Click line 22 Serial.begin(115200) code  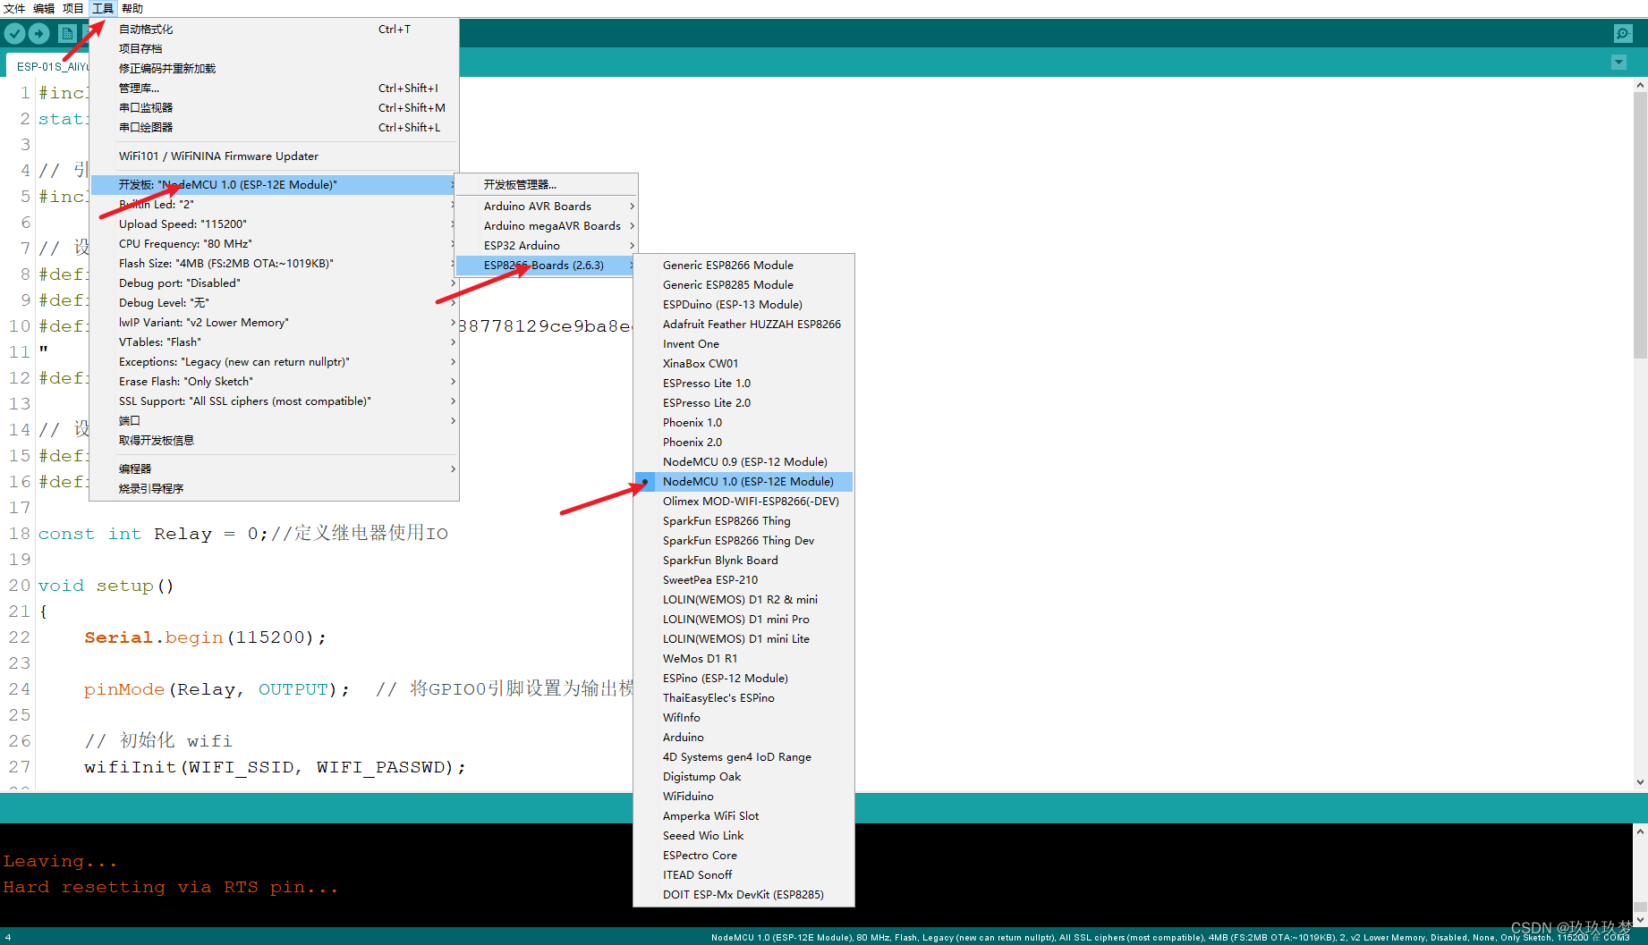pyautogui.click(x=205, y=637)
